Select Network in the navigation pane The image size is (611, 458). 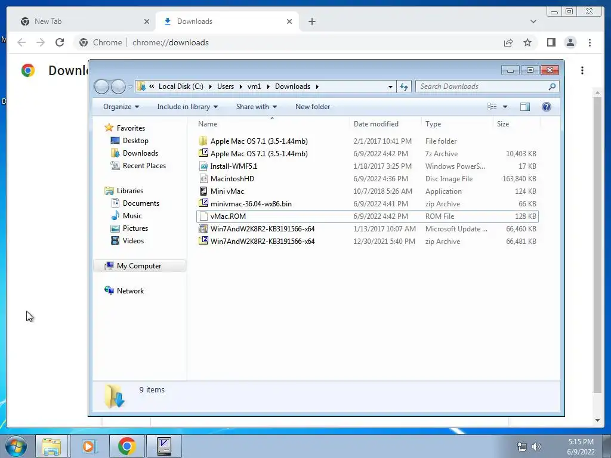tap(130, 291)
